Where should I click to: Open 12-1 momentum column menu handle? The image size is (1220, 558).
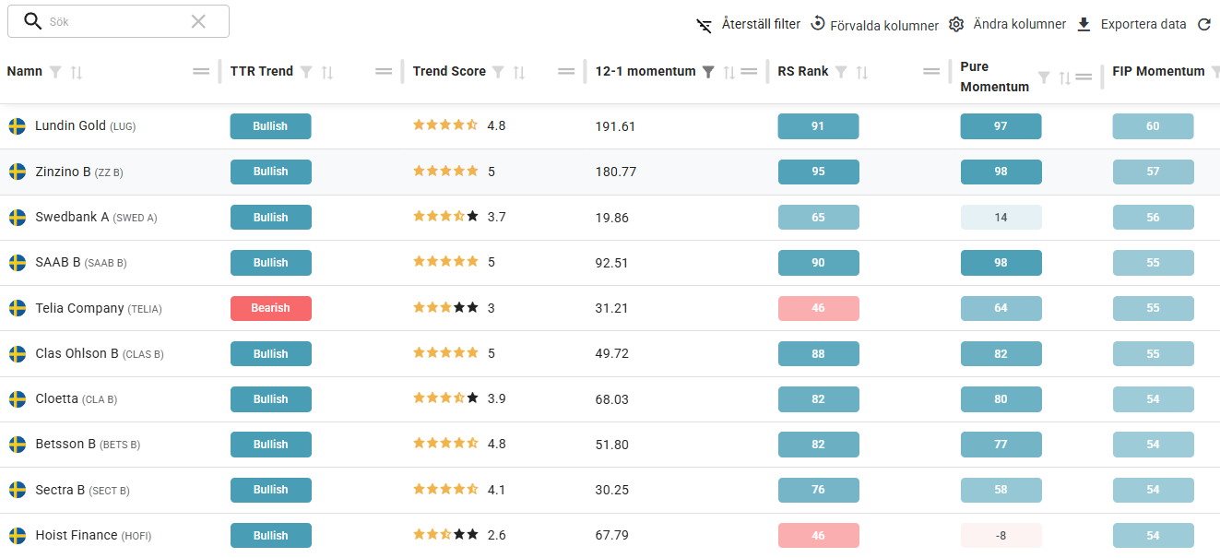(x=749, y=71)
